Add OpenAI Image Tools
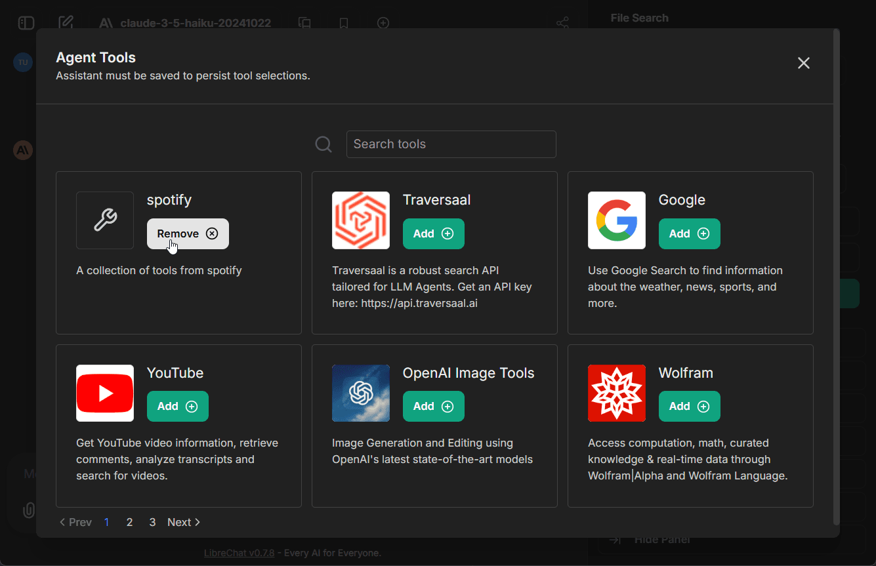Viewport: 876px width, 566px height. click(434, 407)
